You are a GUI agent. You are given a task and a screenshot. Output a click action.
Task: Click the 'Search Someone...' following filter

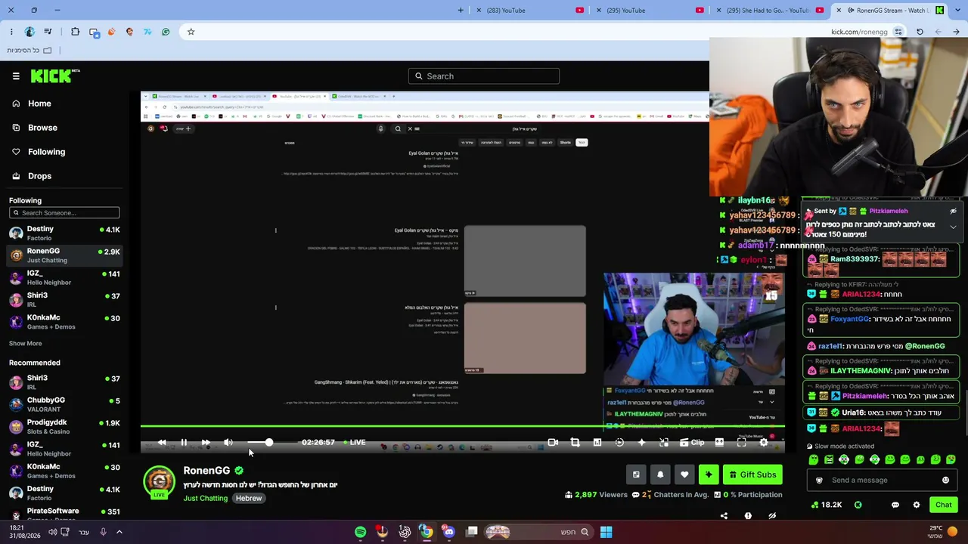64,212
